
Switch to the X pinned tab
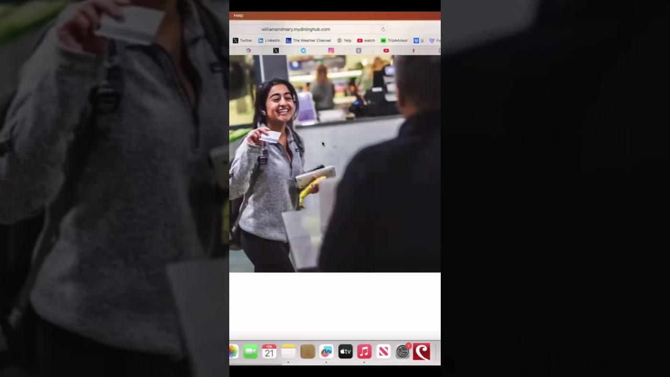(276, 51)
